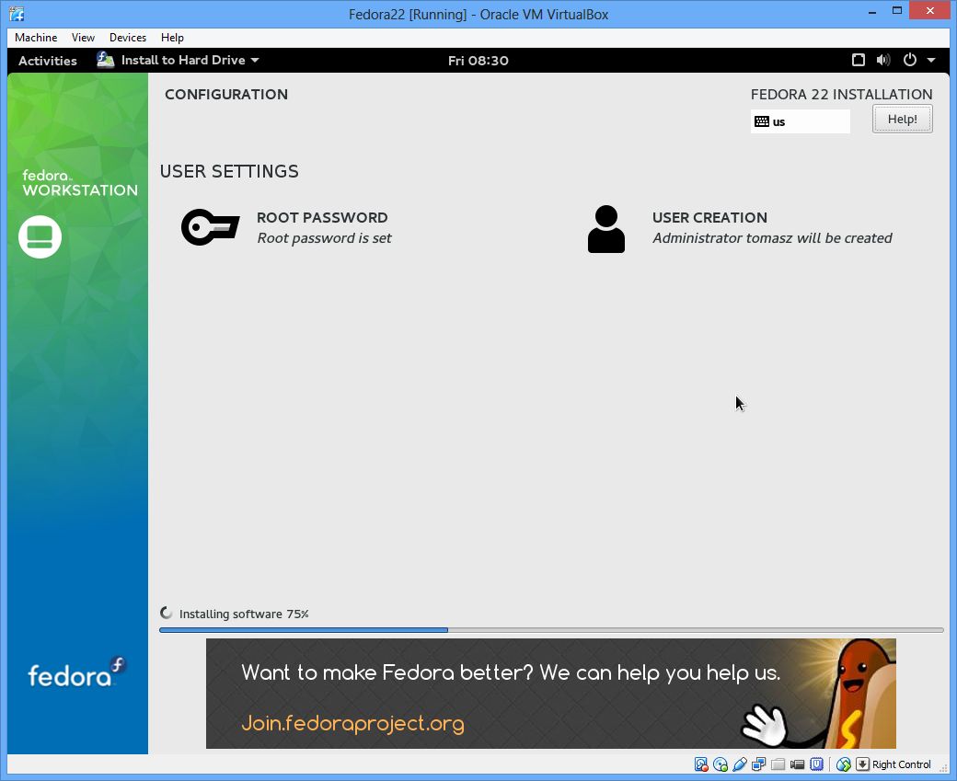The image size is (957, 781).
Task: Click the volume speaker icon in top bar
Action: pyautogui.click(x=883, y=60)
